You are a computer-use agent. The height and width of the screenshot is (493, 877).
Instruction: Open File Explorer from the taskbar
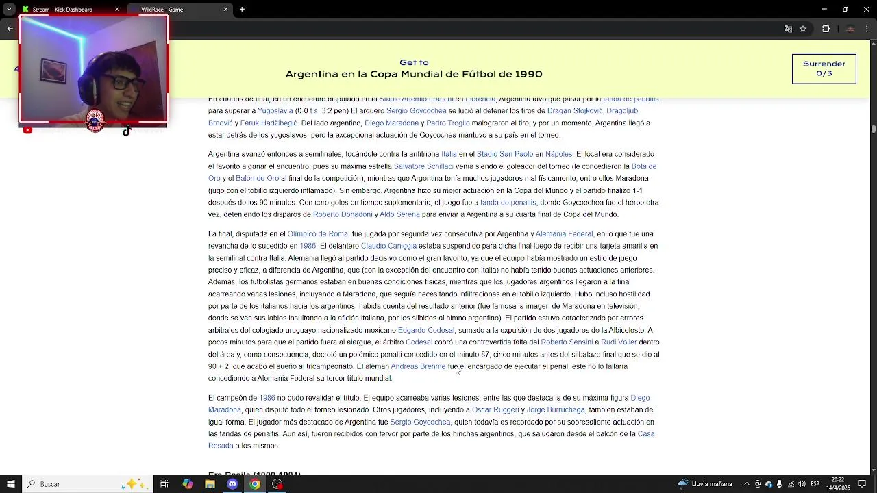(210, 484)
